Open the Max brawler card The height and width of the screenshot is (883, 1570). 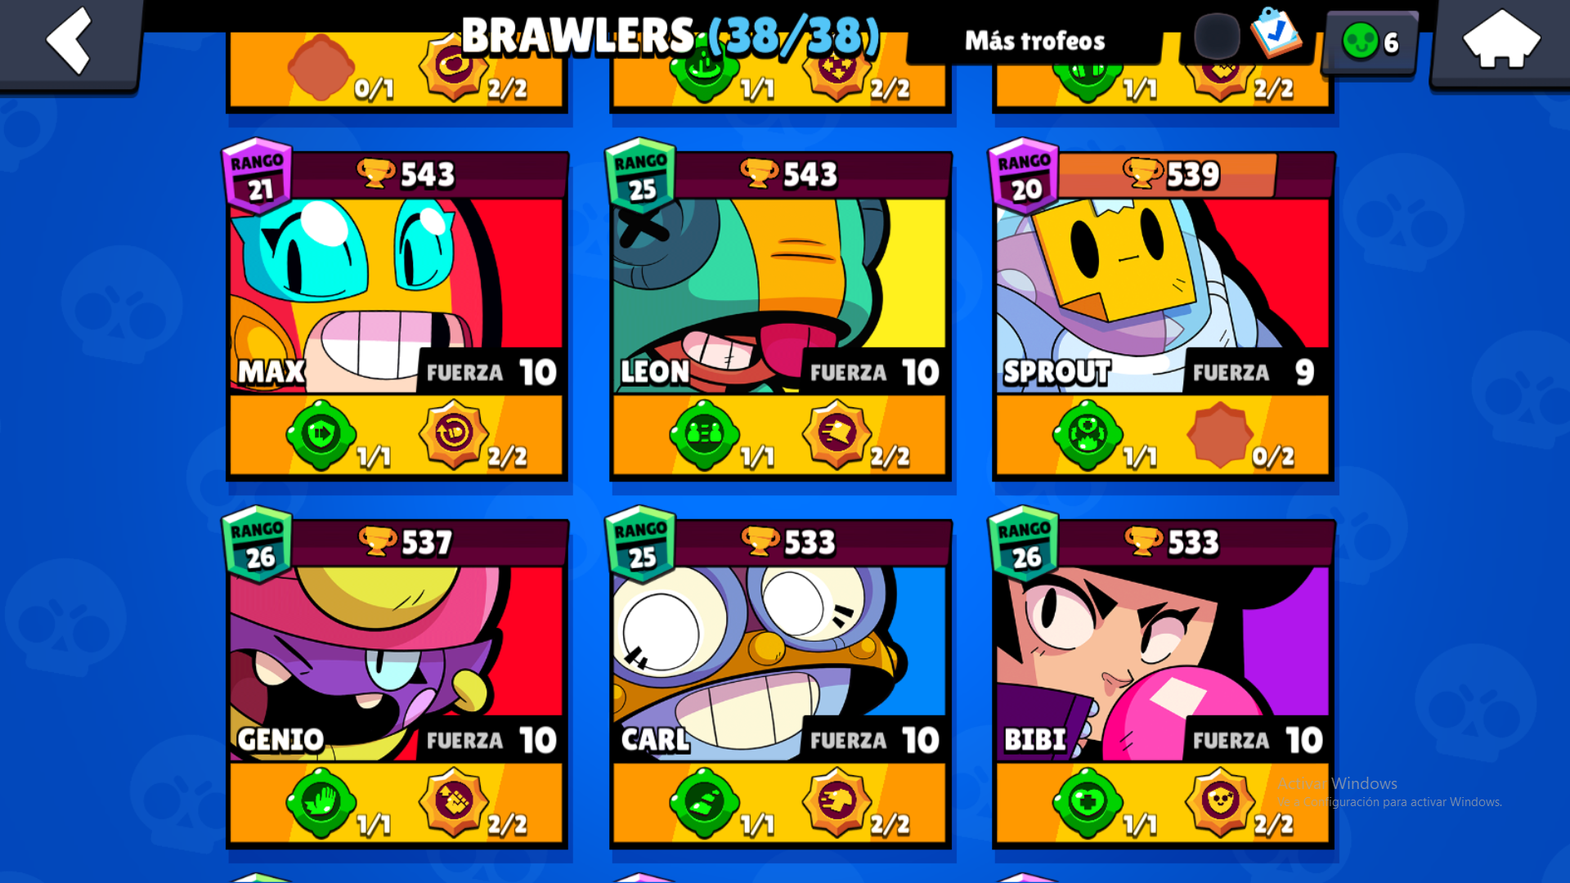pyautogui.click(x=397, y=316)
